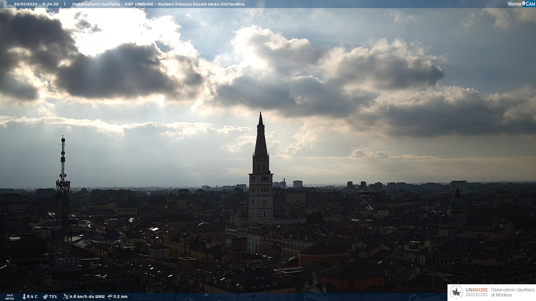Click the 73% humidity value
The width and height of the screenshot is (536, 301).
(53, 297)
